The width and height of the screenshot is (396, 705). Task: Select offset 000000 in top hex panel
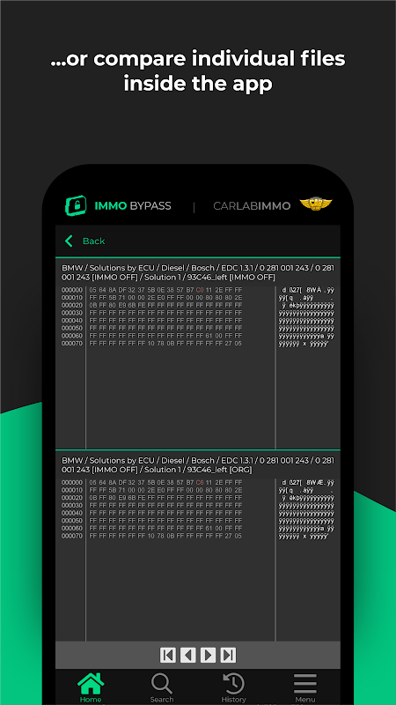pyautogui.click(x=72, y=290)
